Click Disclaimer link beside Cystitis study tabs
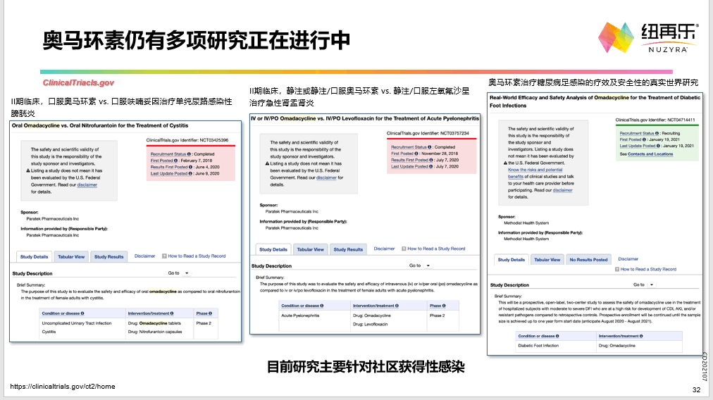Image resolution: width=713 pixels, height=400 pixels. pyautogui.click(x=144, y=256)
